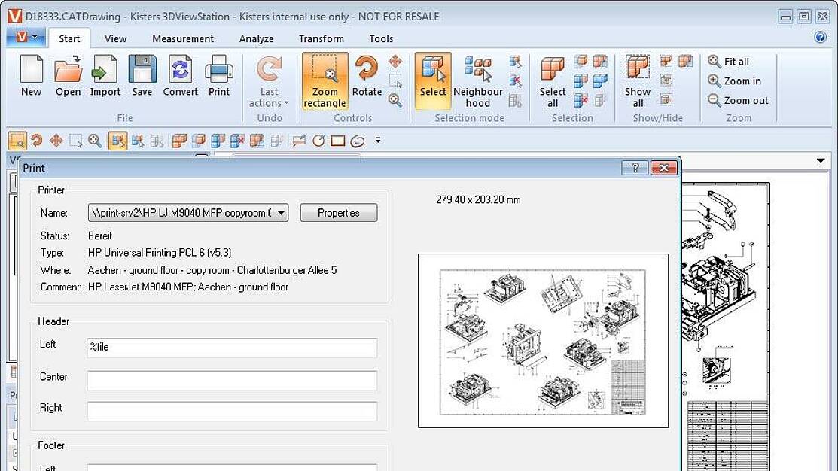Switch to the Measurement tab

[183, 39]
